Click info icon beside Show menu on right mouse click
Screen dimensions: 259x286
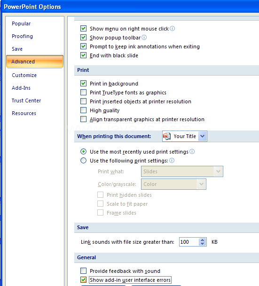[x=173, y=29]
